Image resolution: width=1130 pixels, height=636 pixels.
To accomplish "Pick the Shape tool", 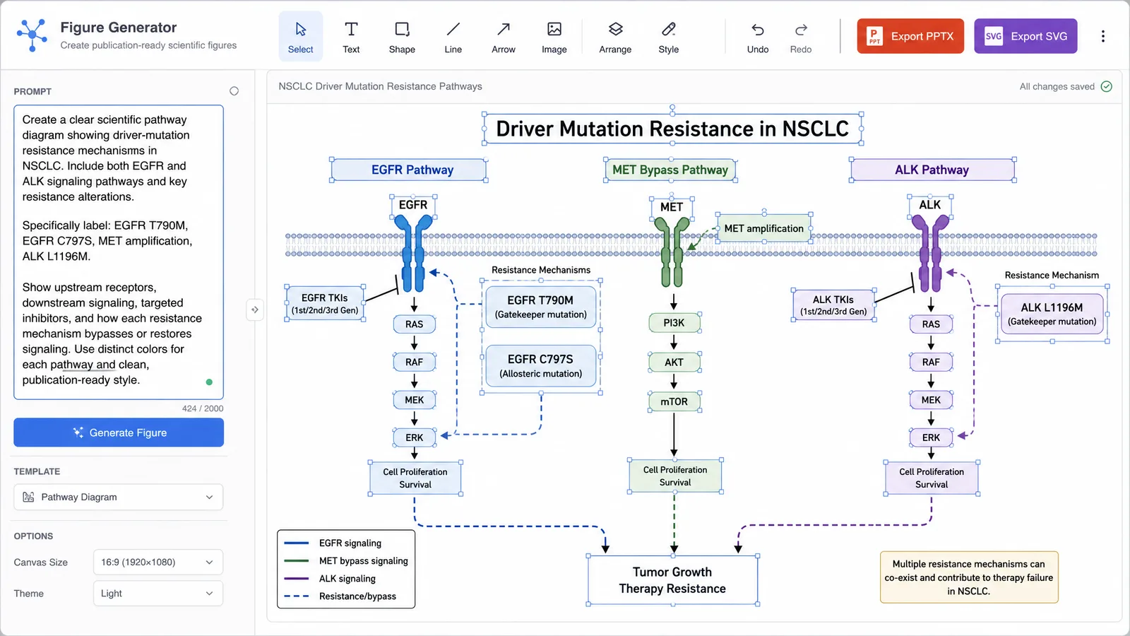I will click(402, 37).
